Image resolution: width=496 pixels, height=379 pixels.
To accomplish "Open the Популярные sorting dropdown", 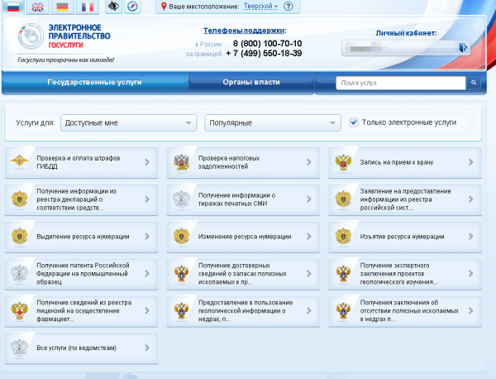I will (273, 122).
